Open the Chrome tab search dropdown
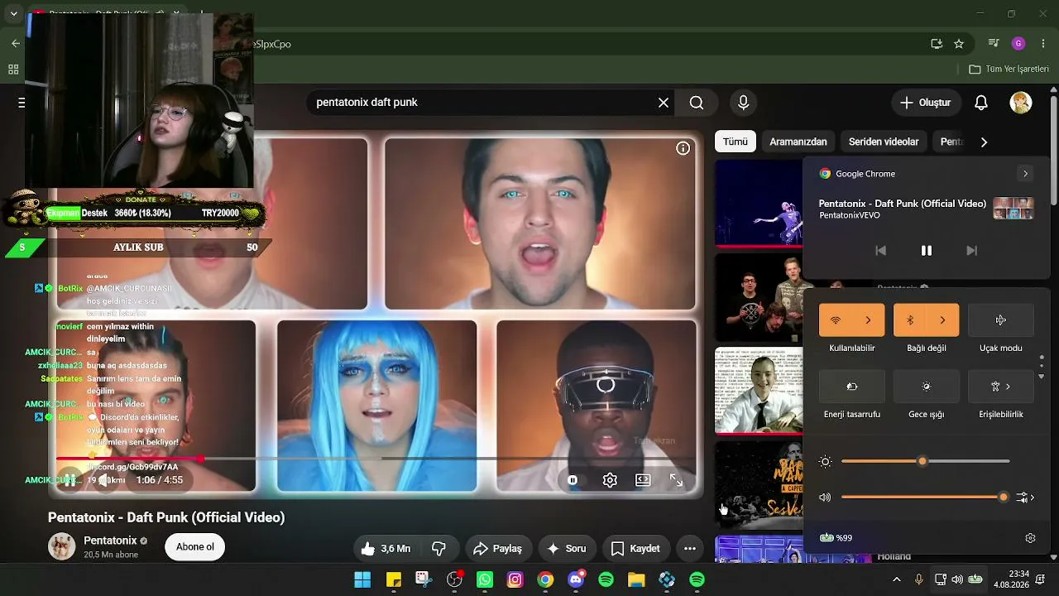Viewport: 1059px width, 596px height. pyautogui.click(x=14, y=14)
